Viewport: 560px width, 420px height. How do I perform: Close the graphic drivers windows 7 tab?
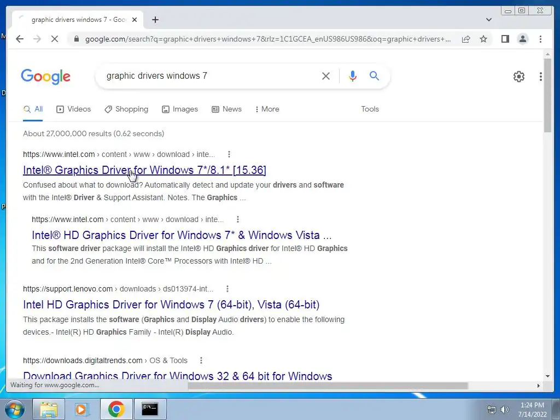tap(135, 20)
